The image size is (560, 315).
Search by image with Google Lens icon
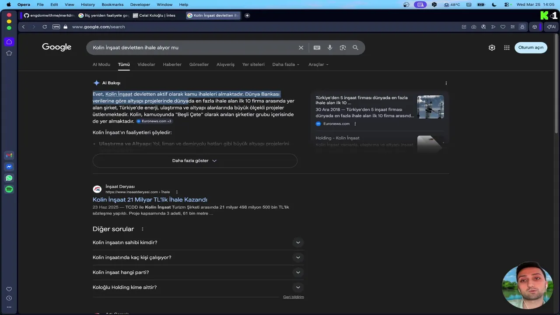[x=343, y=48]
